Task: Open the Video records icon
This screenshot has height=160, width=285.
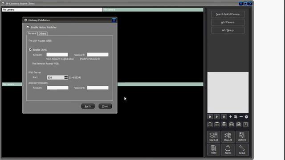Action: (x=214, y=150)
